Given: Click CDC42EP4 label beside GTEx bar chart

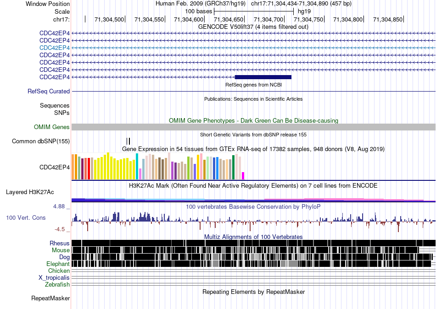Looking at the screenshot, I should pos(55,167).
